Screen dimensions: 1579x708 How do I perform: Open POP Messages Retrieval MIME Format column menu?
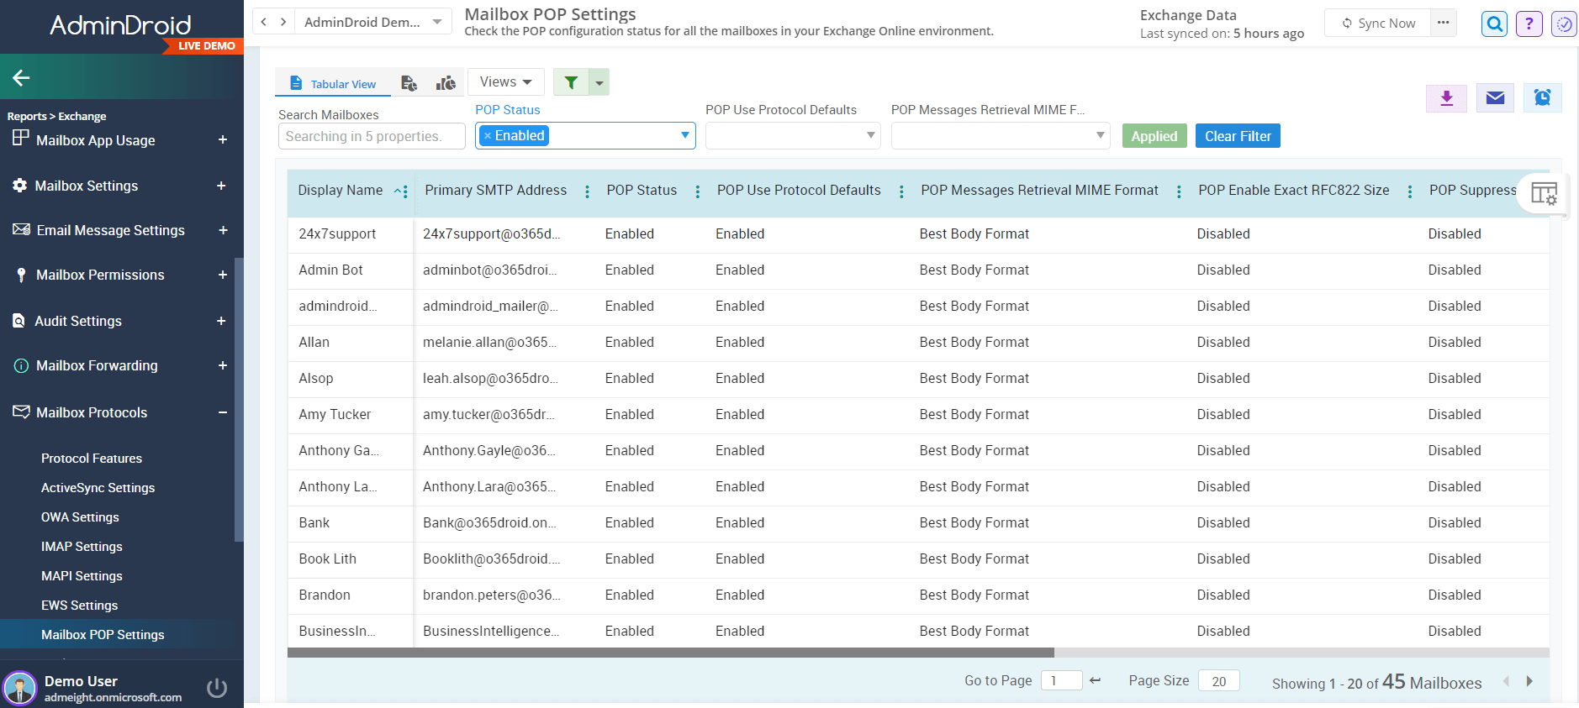click(1179, 191)
